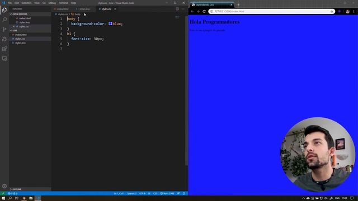The image size is (358, 201).
Task: Click Ln 1, Col 1 in status bar
Action: [119, 194]
